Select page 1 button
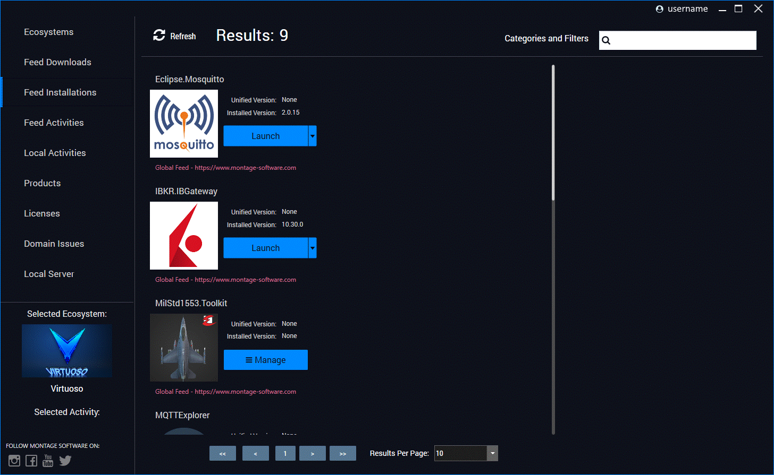The width and height of the screenshot is (774, 475). coord(285,453)
